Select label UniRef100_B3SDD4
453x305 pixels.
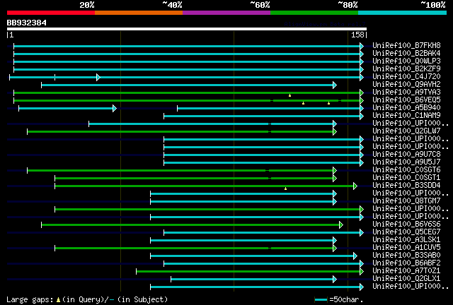(406, 186)
